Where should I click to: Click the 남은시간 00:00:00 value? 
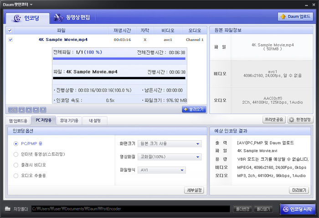pos(175,90)
